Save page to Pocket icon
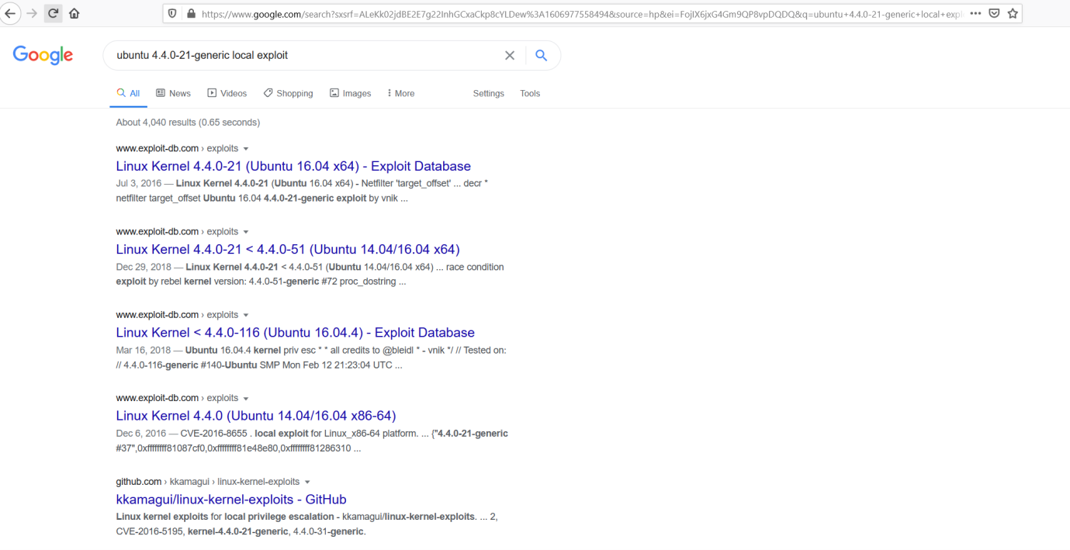 point(994,13)
